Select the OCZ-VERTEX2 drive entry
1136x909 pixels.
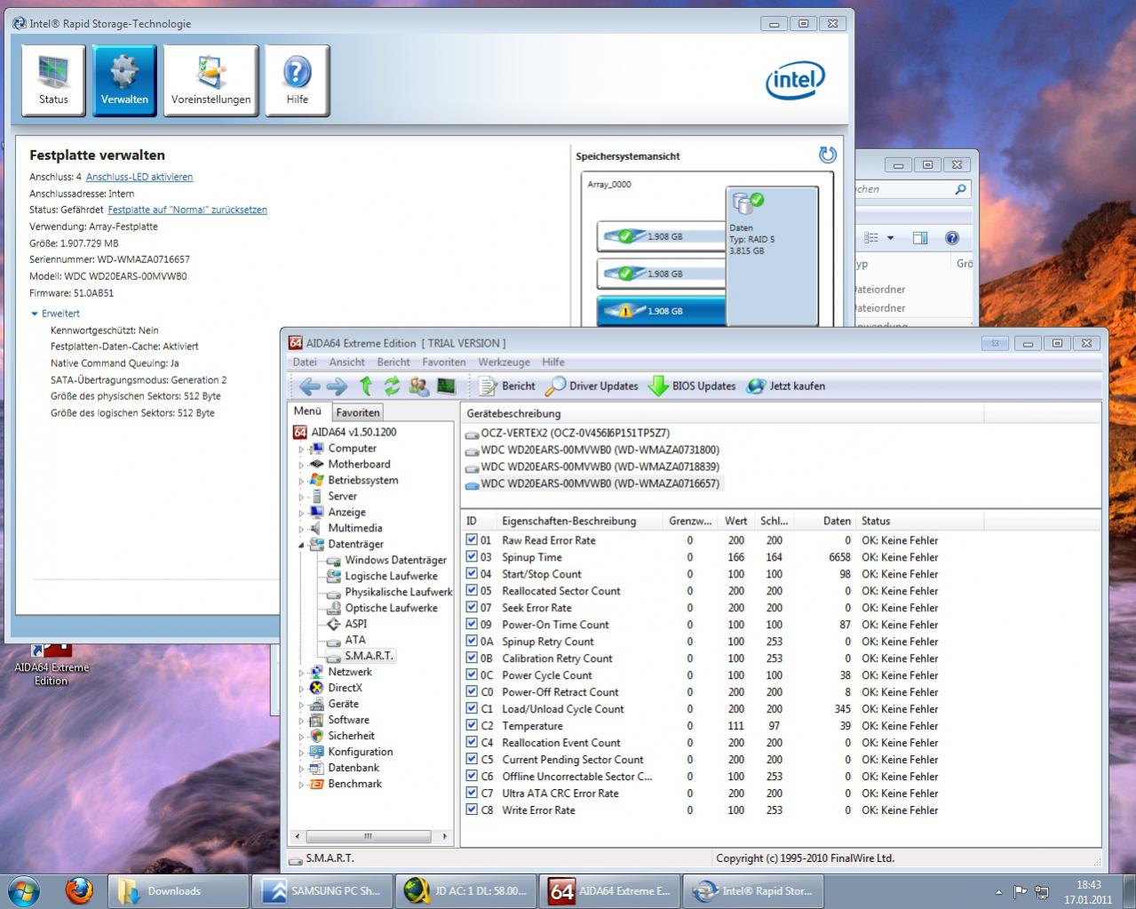pos(567,433)
